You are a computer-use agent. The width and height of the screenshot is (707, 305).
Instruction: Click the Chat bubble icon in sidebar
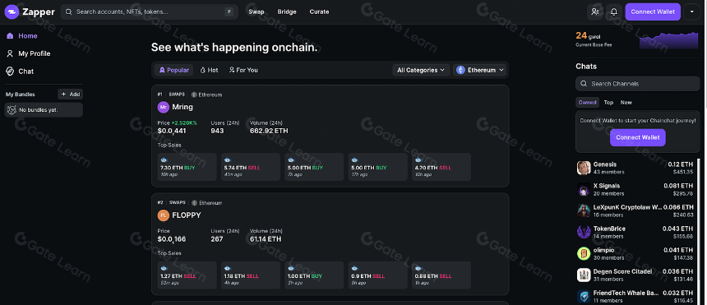pyautogui.click(x=10, y=72)
